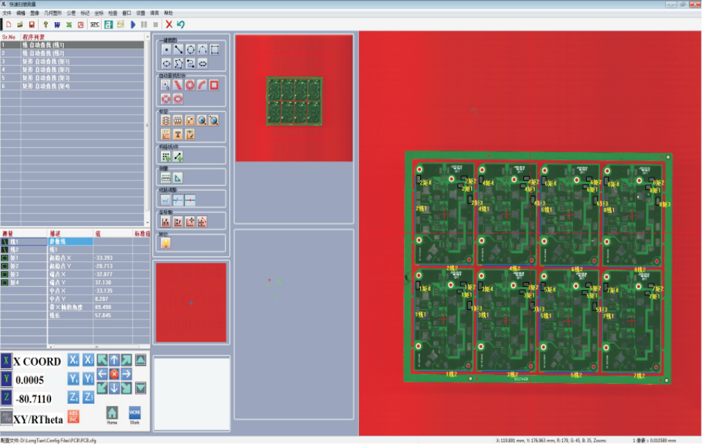The height and width of the screenshot is (446, 703).
Task: Select the circle drawing tool
Action: (x=191, y=49)
